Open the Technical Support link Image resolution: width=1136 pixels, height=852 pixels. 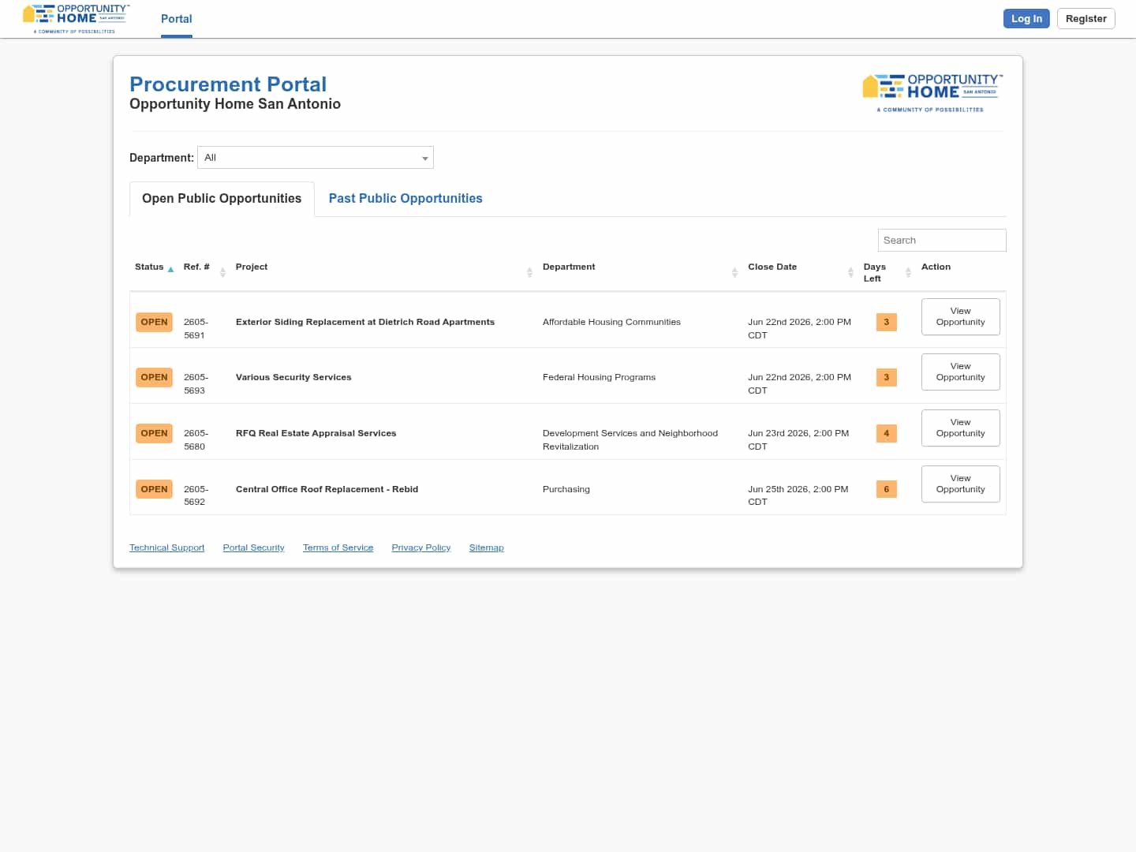point(166,547)
